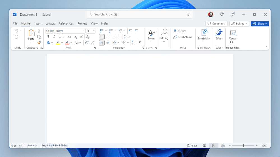
Task: Switch to Web Layout view
Action: point(223,146)
